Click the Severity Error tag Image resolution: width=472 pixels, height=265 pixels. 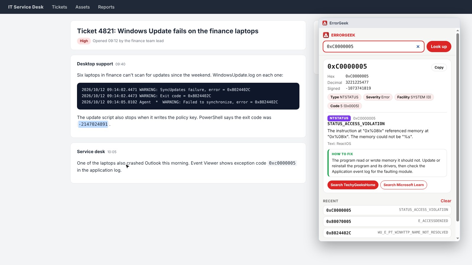(x=378, y=97)
